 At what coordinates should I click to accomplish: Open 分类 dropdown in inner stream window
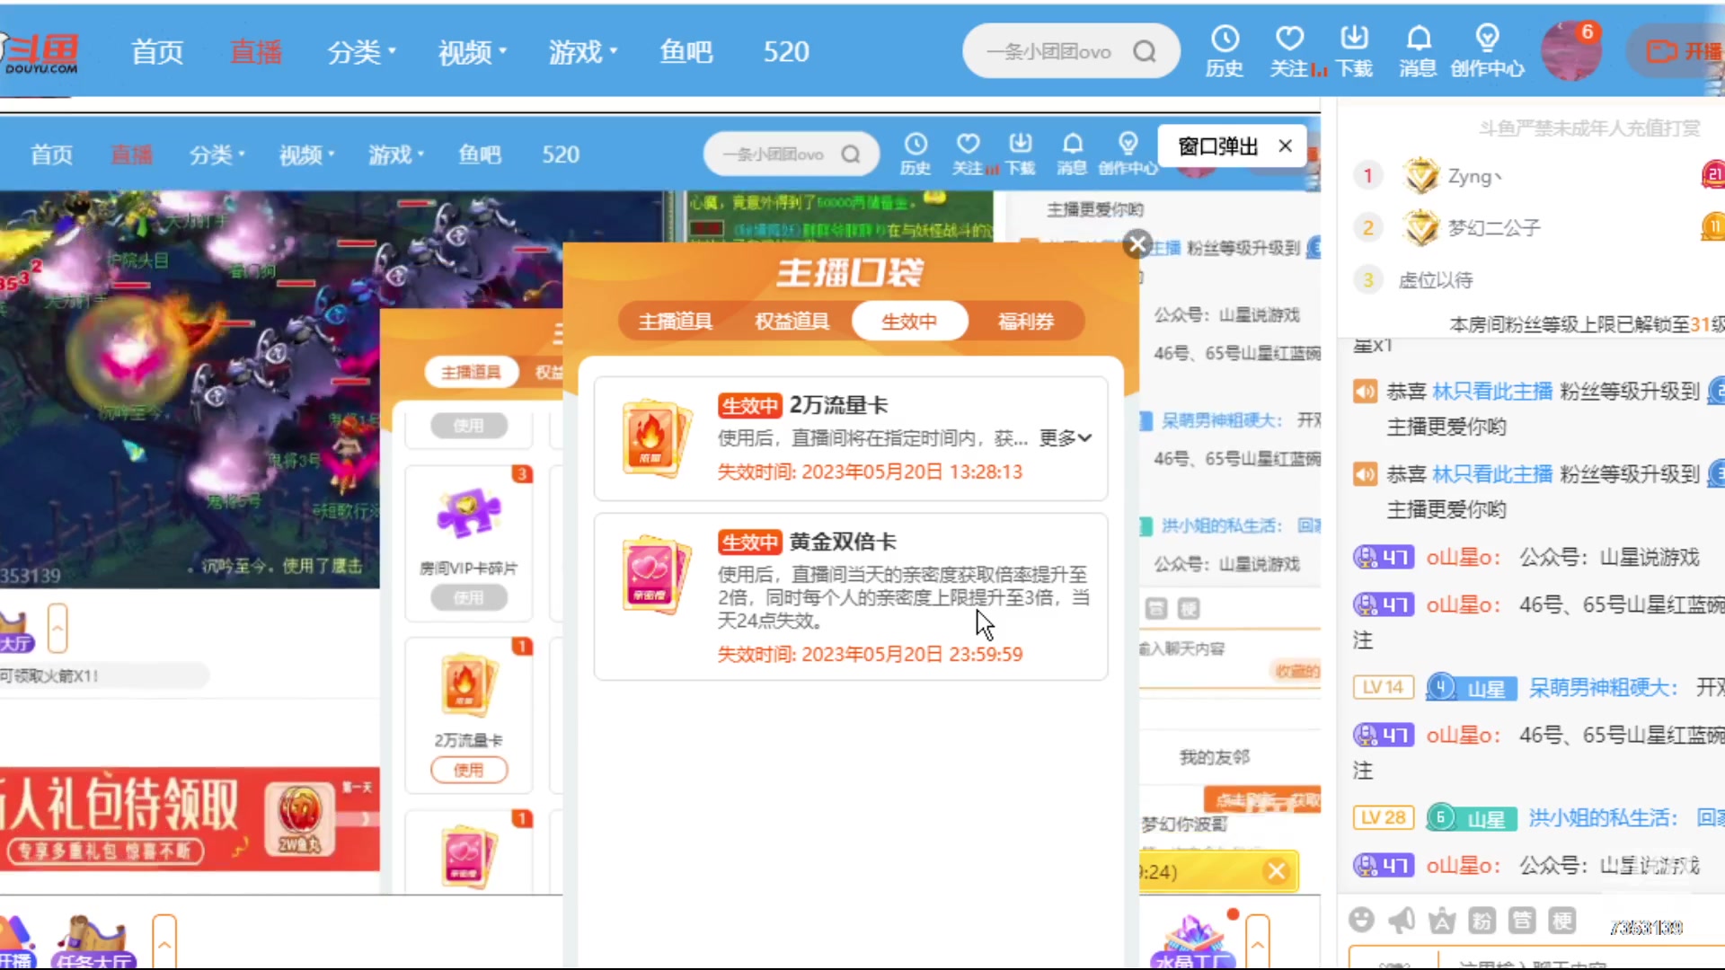pos(217,154)
